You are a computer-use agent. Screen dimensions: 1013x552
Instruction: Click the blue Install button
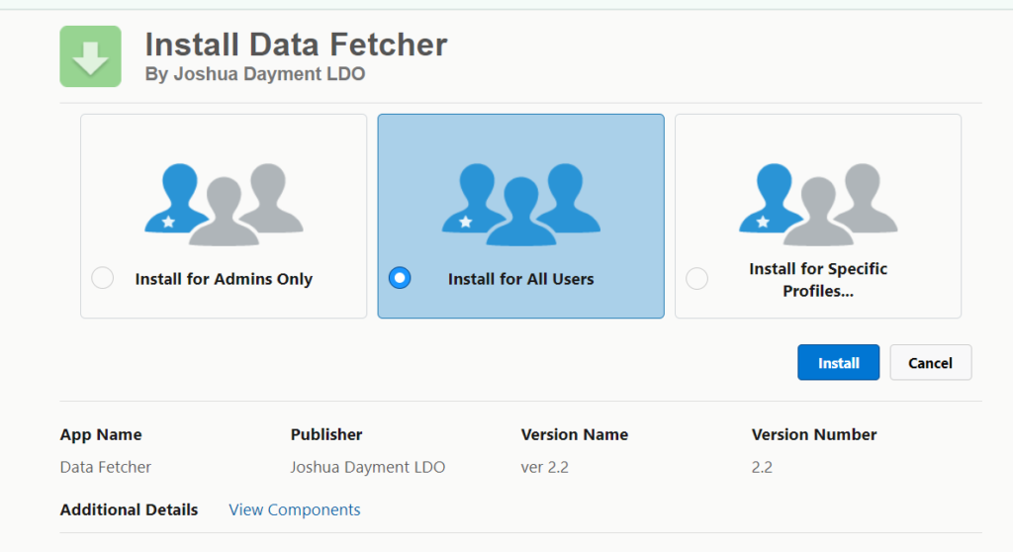[x=838, y=363]
